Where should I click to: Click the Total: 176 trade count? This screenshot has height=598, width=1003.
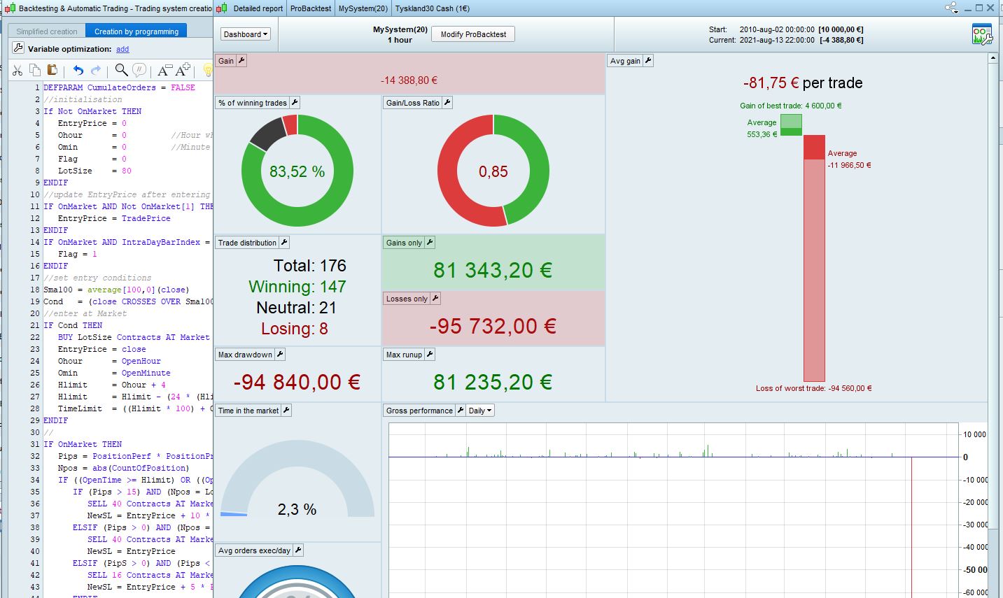point(310,266)
